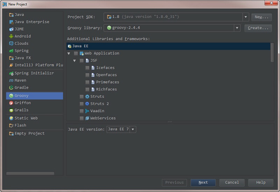Check the Openfaces option
Screen dimensions: 280x192
[87, 75]
